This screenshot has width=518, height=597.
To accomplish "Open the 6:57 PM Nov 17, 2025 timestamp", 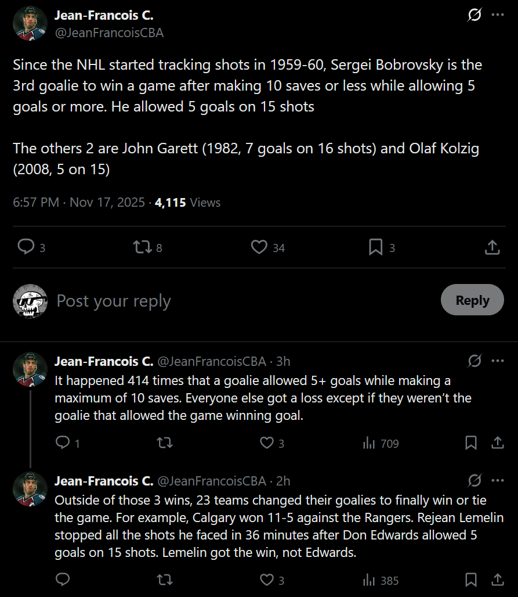I will tap(79, 203).
